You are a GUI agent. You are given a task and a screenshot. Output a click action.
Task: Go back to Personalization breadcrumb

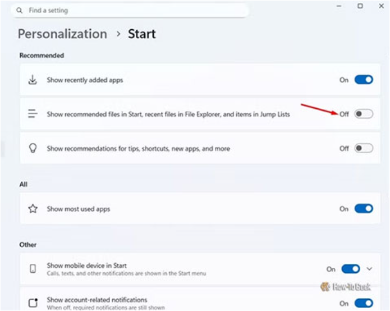62,34
